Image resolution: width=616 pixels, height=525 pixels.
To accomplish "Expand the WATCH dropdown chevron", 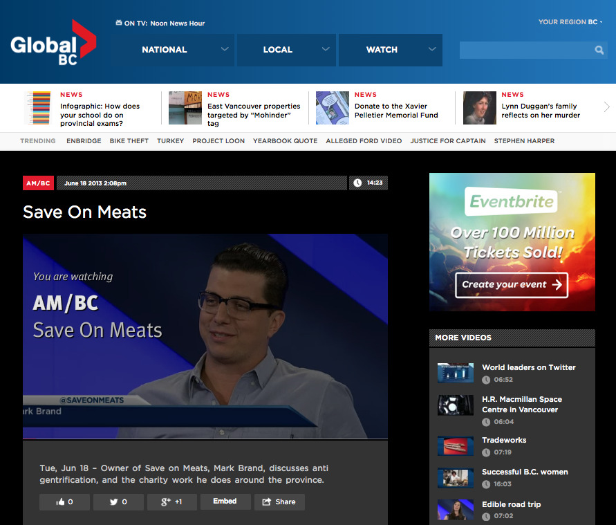I will 432,49.
